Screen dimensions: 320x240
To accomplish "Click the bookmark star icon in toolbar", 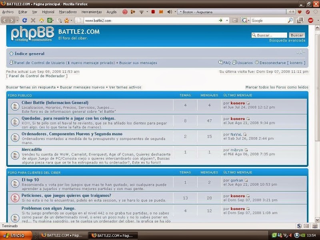I will click(x=66, y=20).
